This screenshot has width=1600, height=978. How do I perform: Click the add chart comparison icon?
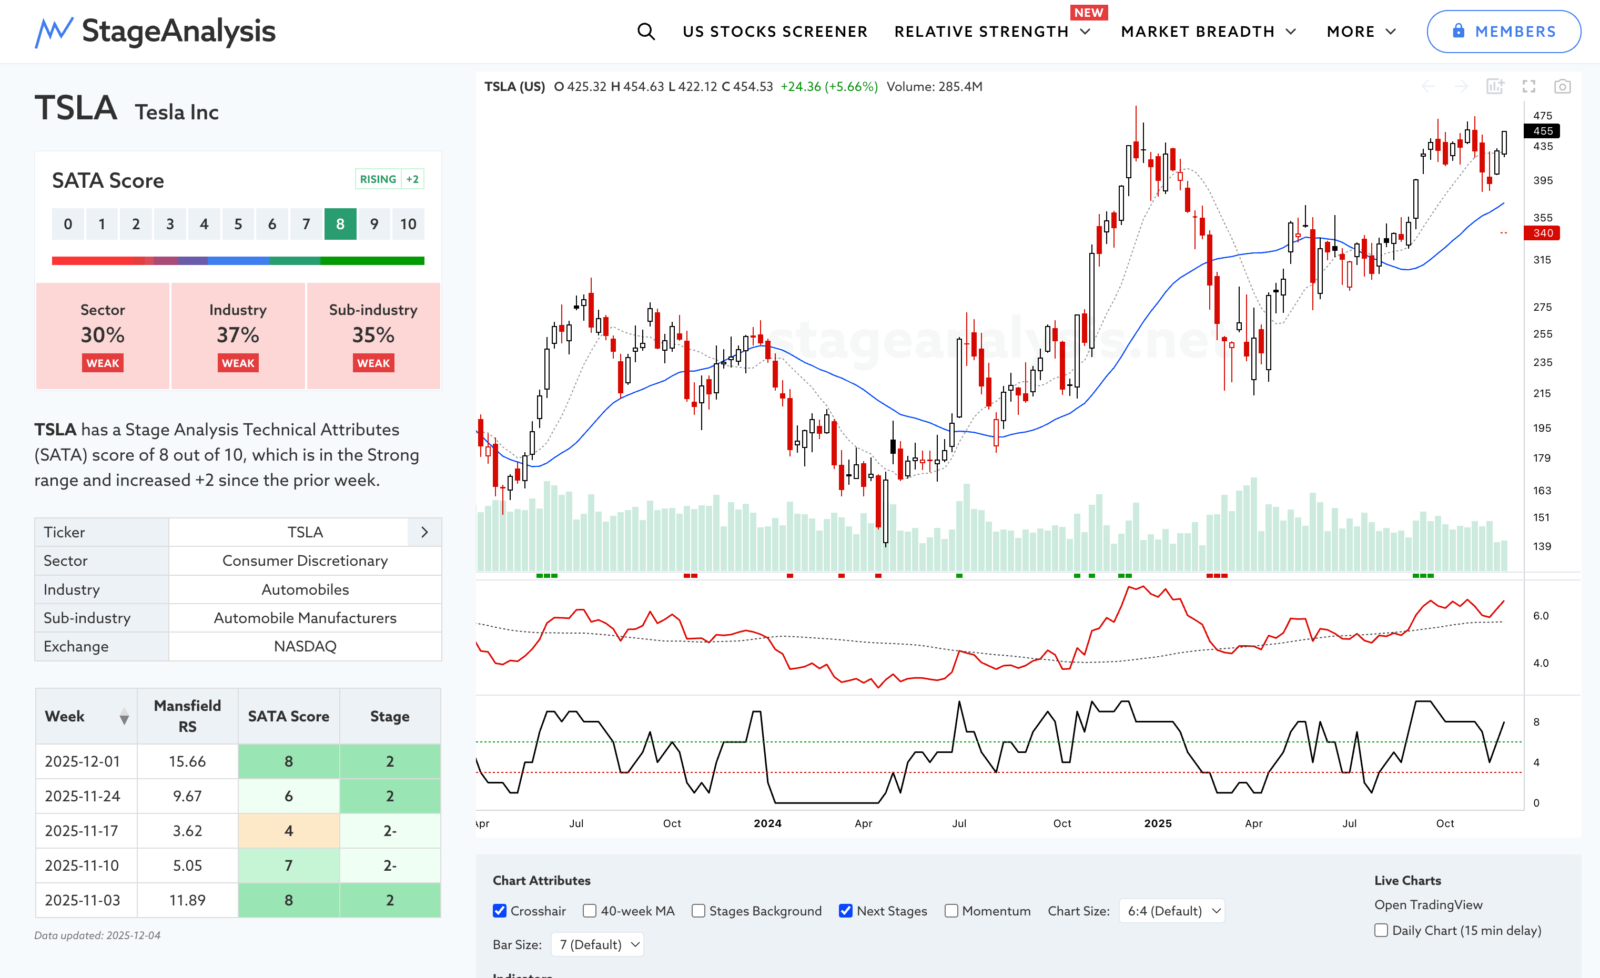point(1495,86)
